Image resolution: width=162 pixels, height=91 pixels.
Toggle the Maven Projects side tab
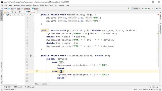(160, 29)
